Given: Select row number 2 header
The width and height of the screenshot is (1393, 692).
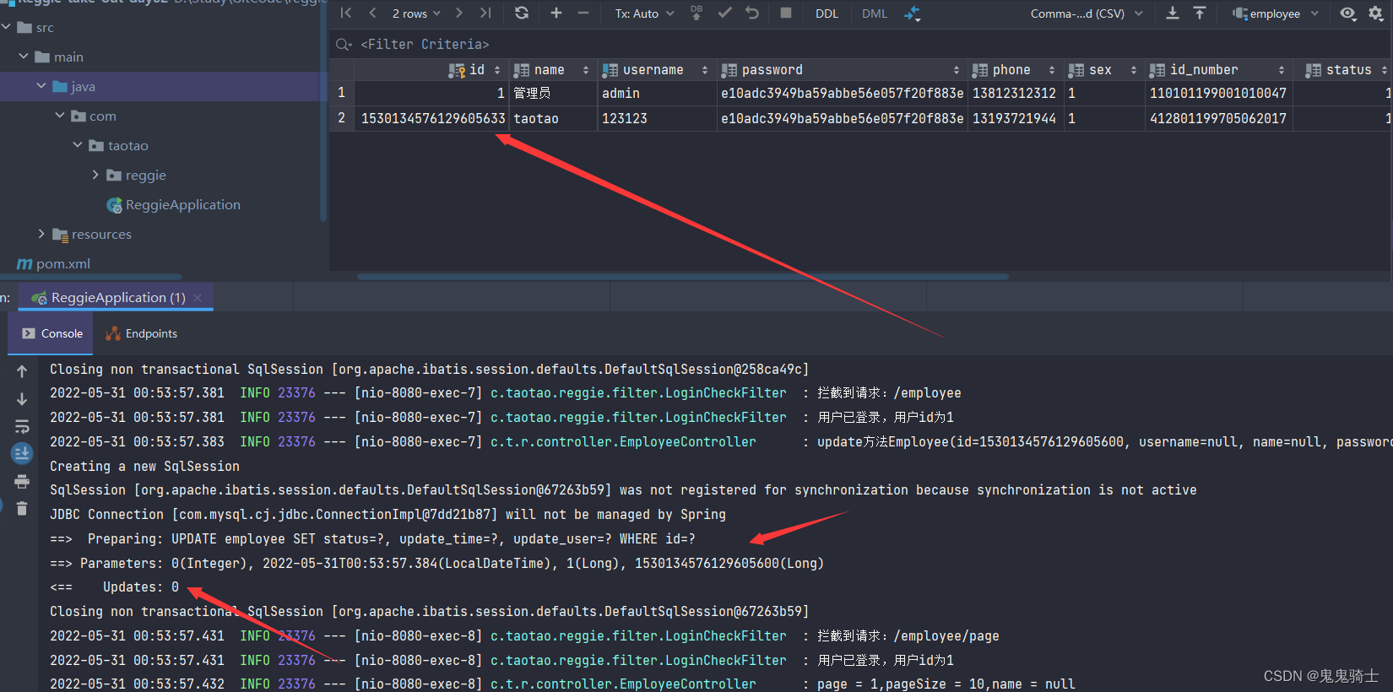Looking at the screenshot, I should tap(342, 119).
